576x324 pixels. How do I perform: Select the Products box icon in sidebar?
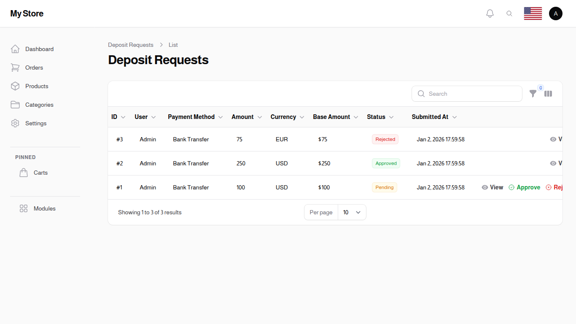pos(15,86)
